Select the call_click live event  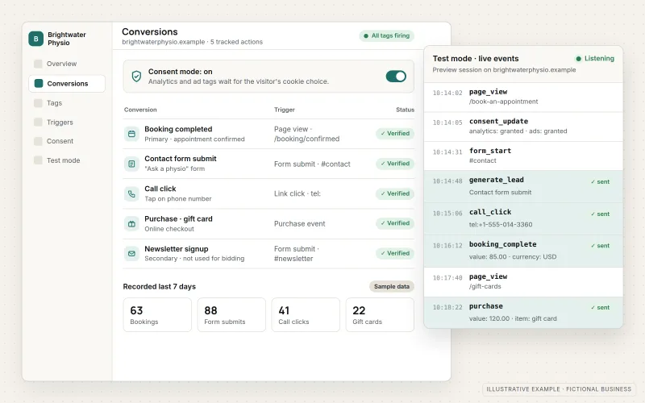pos(523,218)
